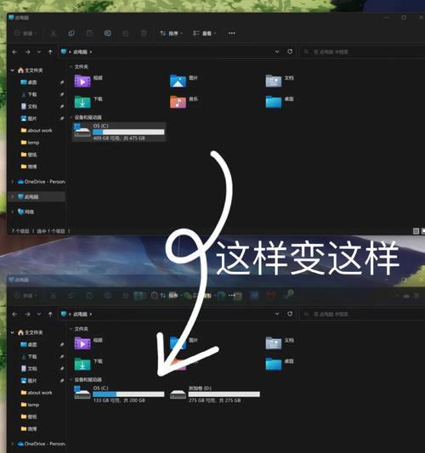Image resolution: width=425 pixels, height=453 pixels.
Task: Open the see-more ellipsis button in the upper toolbar
Action: point(232,33)
